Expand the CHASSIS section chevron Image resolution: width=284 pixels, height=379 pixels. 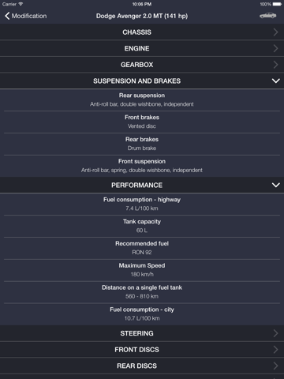275,32
